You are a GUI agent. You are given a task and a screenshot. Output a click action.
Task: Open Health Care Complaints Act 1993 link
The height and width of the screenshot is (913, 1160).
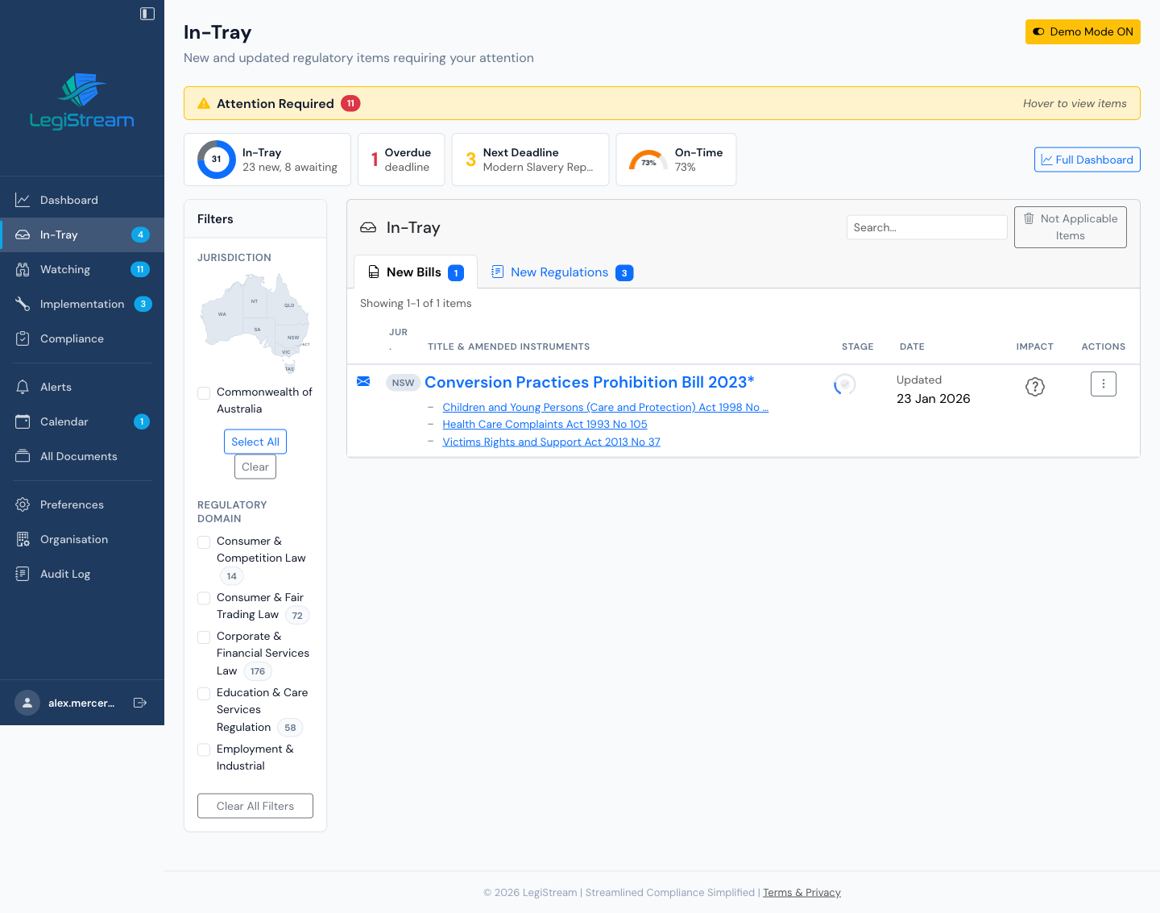[545, 424]
